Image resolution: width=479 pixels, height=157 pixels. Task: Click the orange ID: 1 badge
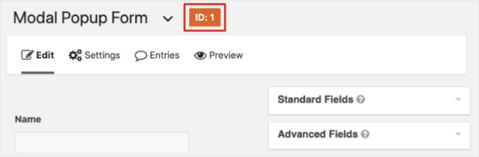[205, 18]
